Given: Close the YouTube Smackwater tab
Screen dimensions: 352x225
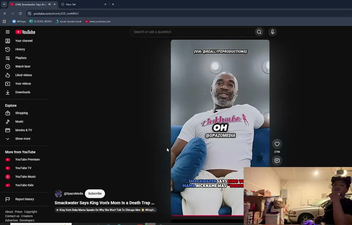Looking at the screenshot, I should [x=55, y=4].
